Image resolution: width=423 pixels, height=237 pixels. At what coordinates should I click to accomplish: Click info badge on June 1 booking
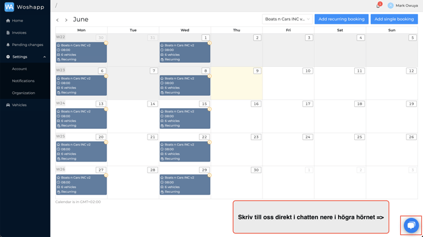209,43
